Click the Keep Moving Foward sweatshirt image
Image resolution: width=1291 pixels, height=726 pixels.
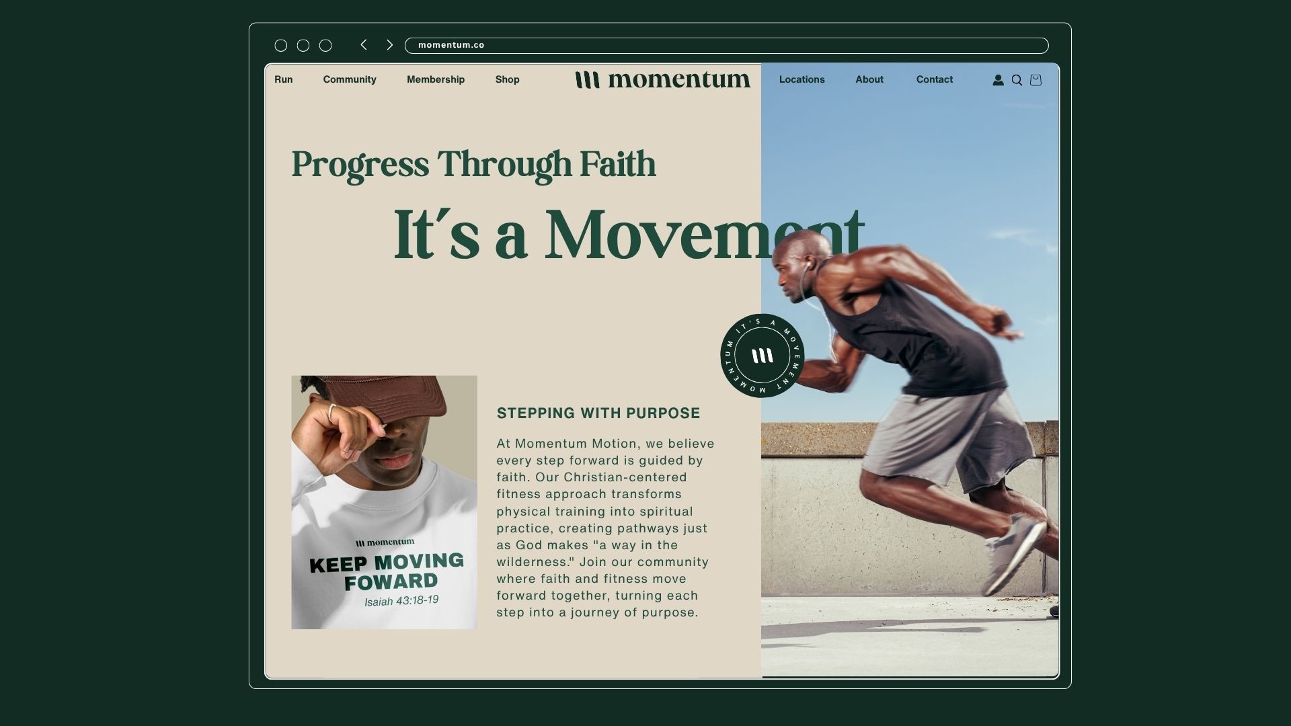click(x=384, y=502)
